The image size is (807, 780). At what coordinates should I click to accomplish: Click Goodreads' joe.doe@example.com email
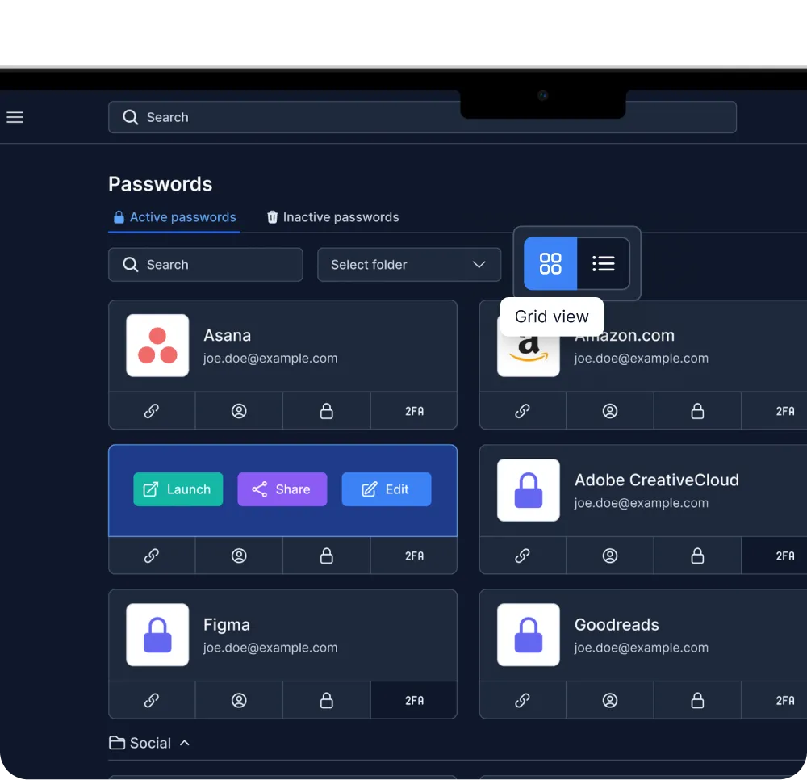pos(642,648)
